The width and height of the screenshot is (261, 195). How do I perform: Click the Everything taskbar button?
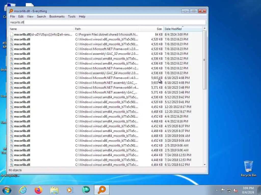[102, 190]
